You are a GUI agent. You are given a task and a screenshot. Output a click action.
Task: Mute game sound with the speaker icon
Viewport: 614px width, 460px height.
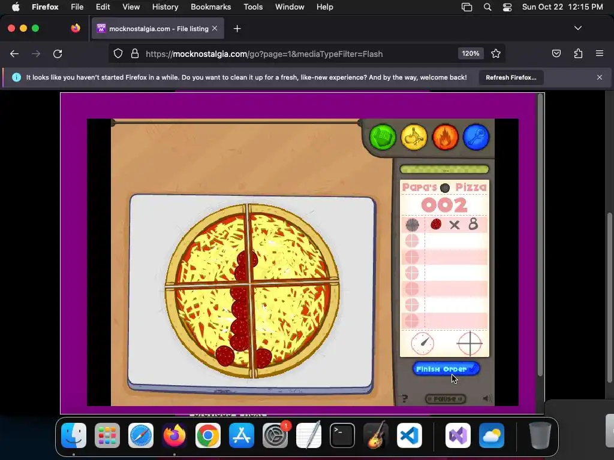pos(487,398)
